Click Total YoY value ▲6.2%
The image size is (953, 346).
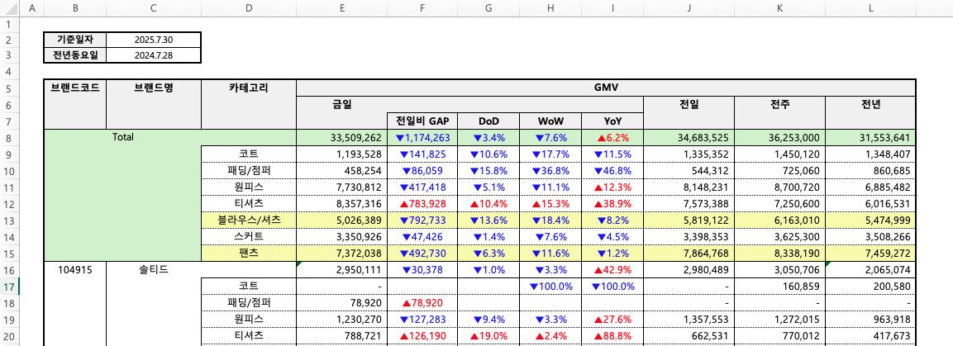612,138
